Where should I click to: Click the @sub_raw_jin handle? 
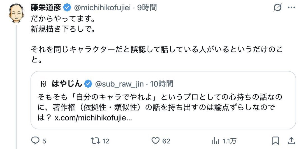tap(119, 83)
